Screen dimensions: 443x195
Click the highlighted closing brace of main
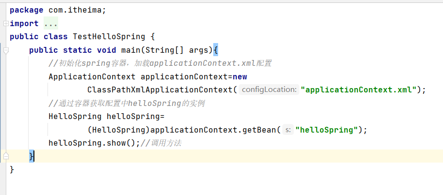coord(32,156)
